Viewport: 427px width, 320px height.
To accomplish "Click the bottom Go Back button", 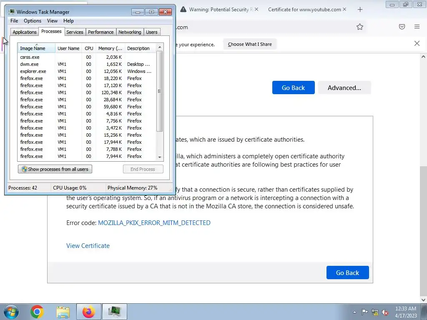I will [x=347, y=272].
